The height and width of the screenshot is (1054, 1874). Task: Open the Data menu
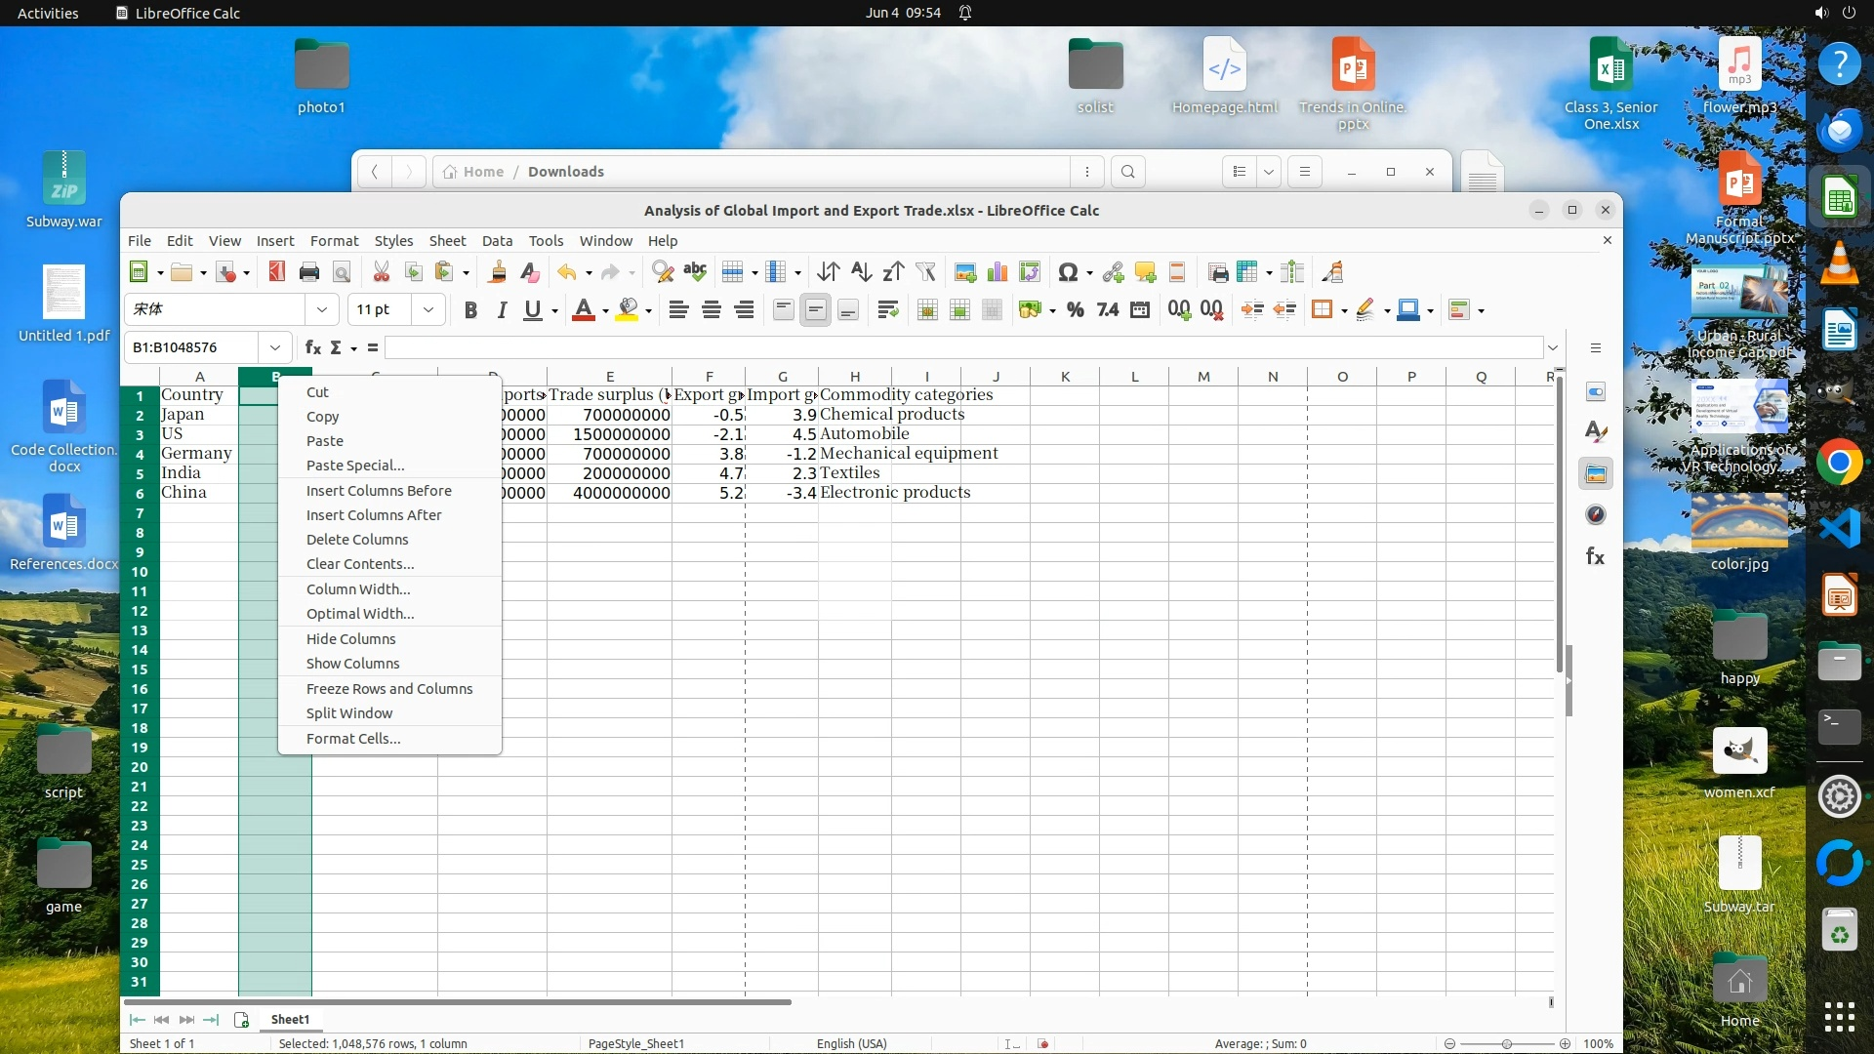click(x=497, y=241)
